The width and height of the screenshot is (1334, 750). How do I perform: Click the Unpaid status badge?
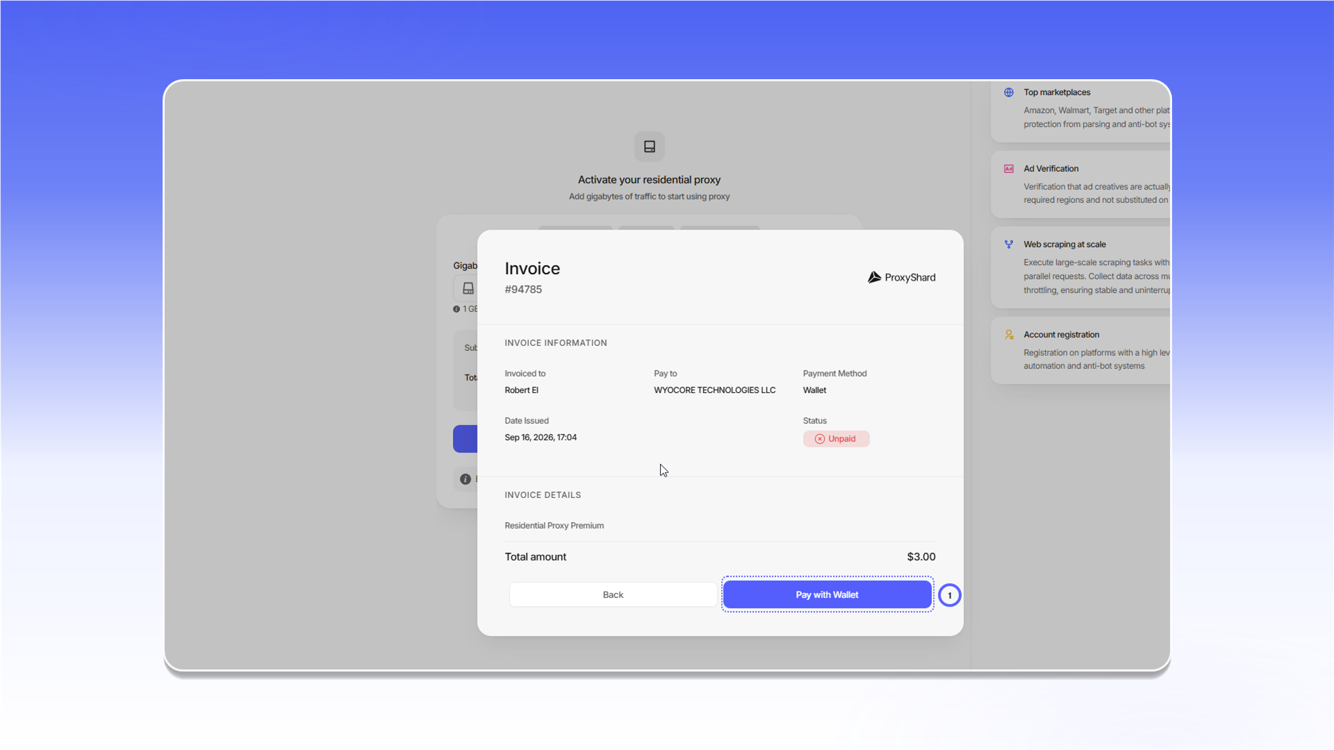coord(836,439)
